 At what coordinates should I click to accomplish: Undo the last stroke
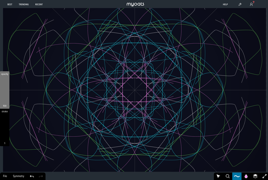pyautogui.click(x=32, y=176)
